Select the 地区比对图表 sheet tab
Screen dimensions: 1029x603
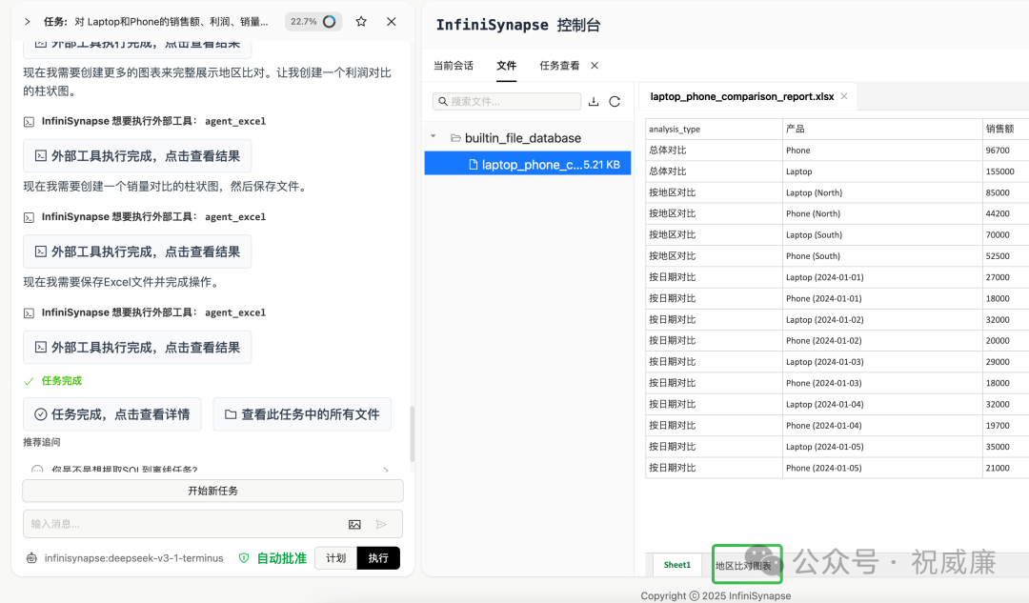tap(747, 564)
